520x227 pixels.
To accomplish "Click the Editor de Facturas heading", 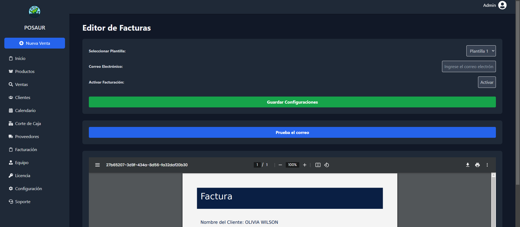I will 116,28.
